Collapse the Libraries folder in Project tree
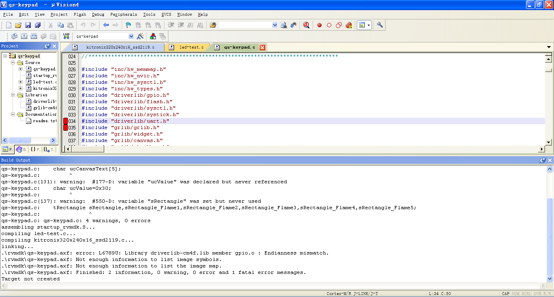The height and width of the screenshot is (297, 554). tap(13, 95)
